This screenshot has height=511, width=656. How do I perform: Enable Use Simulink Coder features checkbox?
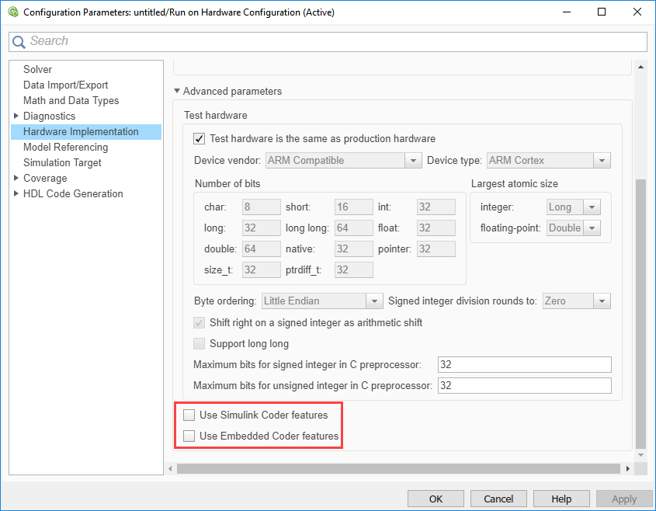189,415
